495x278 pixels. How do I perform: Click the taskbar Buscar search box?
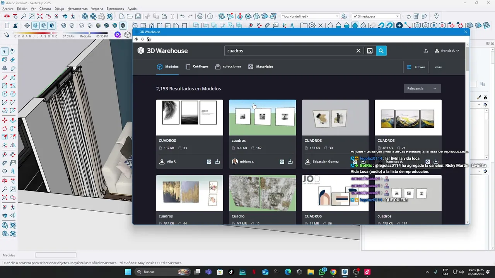point(163,272)
